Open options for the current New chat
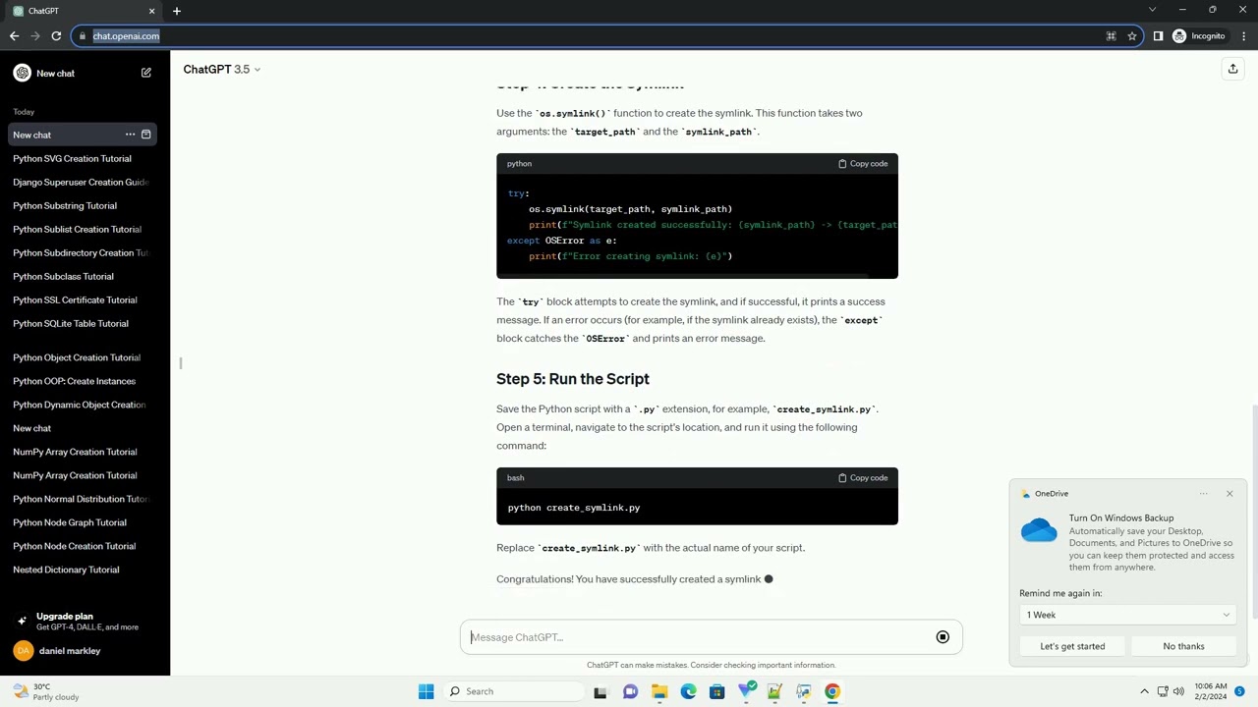 coord(130,135)
